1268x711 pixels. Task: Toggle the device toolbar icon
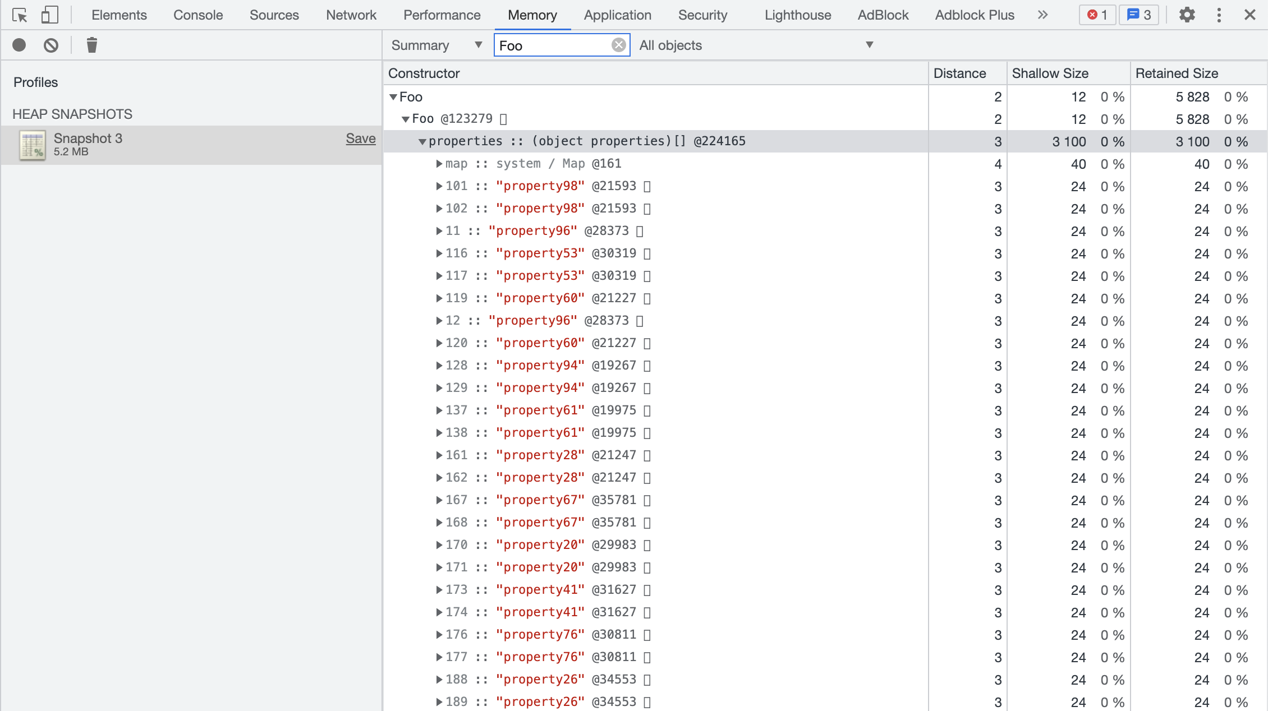pyautogui.click(x=50, y=15)
